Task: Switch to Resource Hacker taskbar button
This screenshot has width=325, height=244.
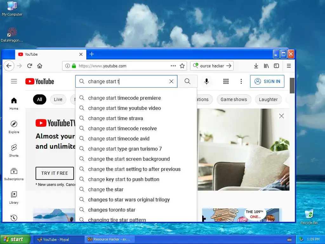Action: (110, 240)
